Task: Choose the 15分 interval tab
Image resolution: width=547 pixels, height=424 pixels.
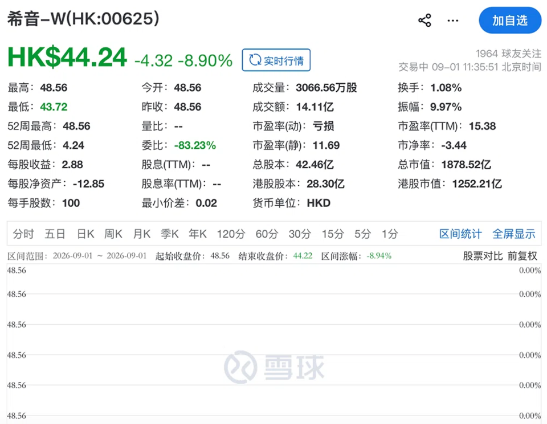Action: [x=333, y=234]
